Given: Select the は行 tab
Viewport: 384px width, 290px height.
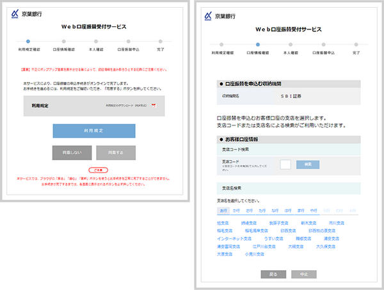Looking at the screenshot, I should point(288,211).
